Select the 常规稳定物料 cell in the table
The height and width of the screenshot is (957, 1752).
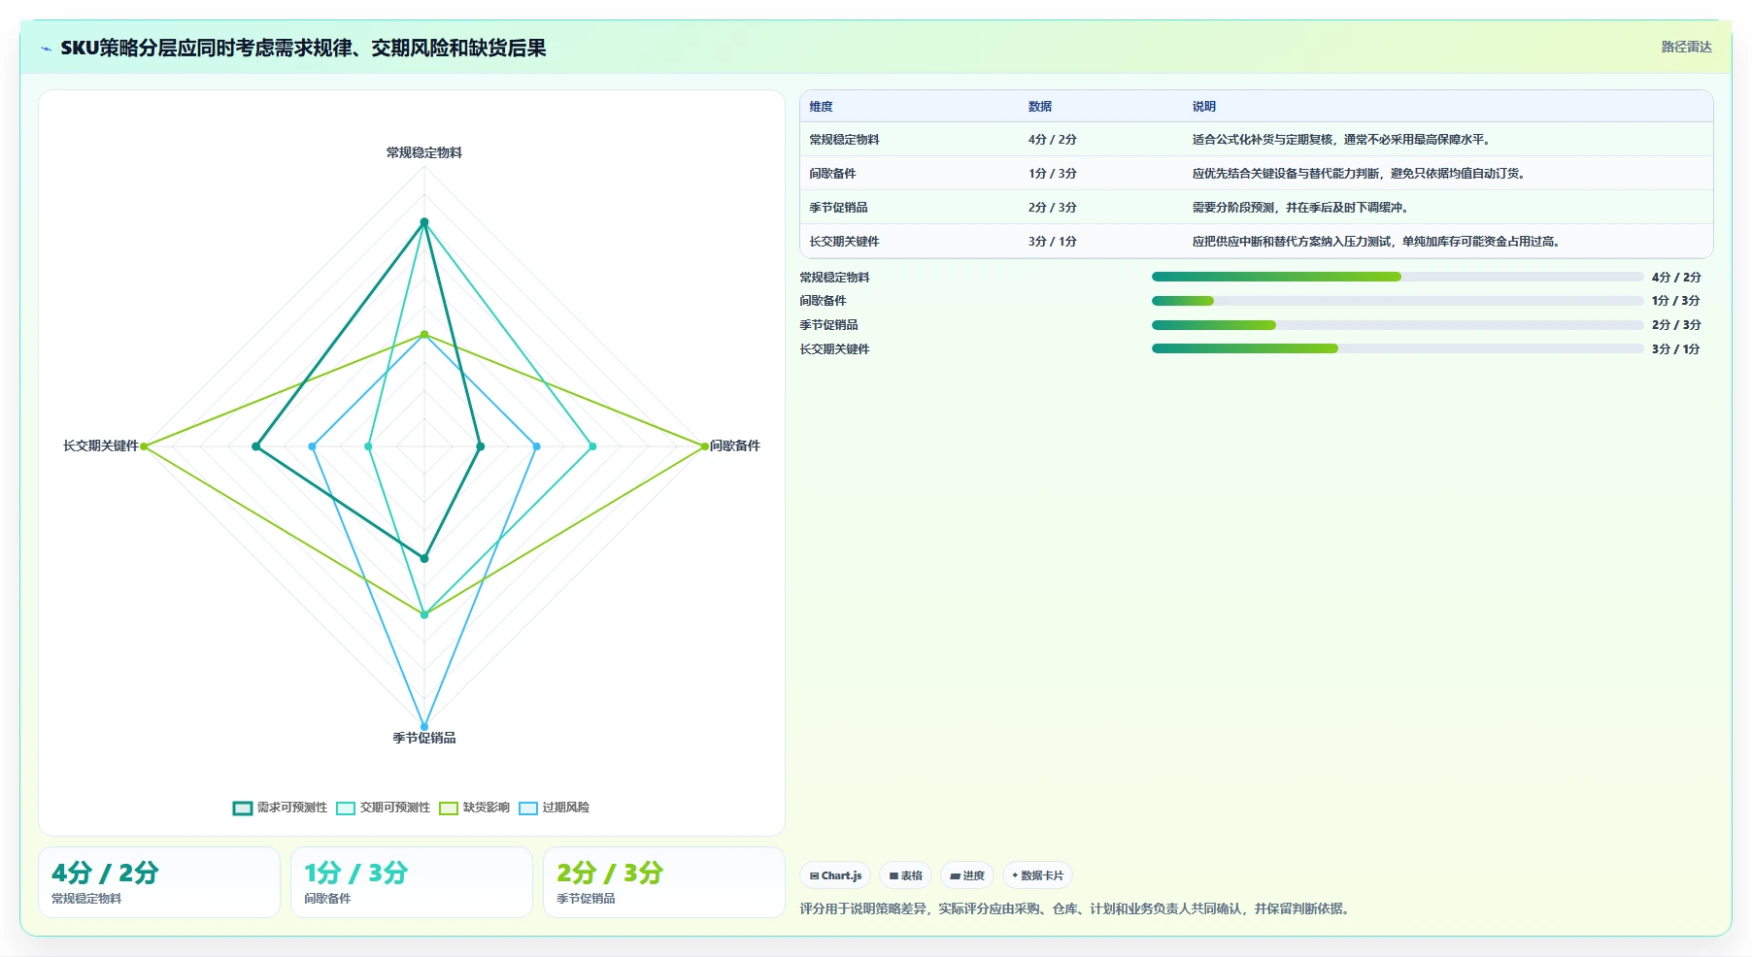(844, 140)
